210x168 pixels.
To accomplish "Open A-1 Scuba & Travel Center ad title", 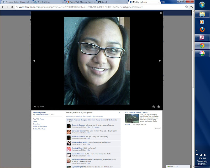I will point(137,113).
